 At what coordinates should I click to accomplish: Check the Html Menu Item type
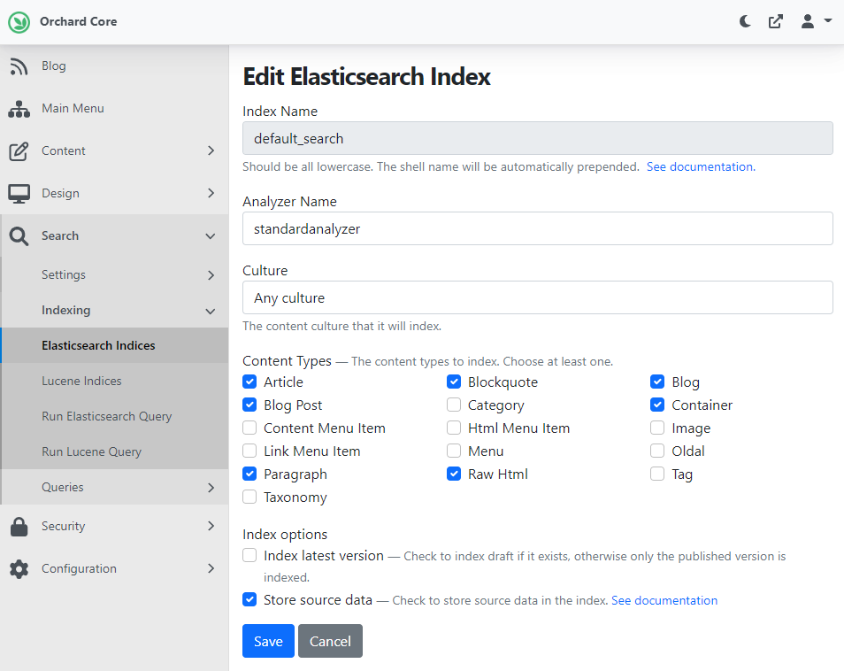coord(454,428)
